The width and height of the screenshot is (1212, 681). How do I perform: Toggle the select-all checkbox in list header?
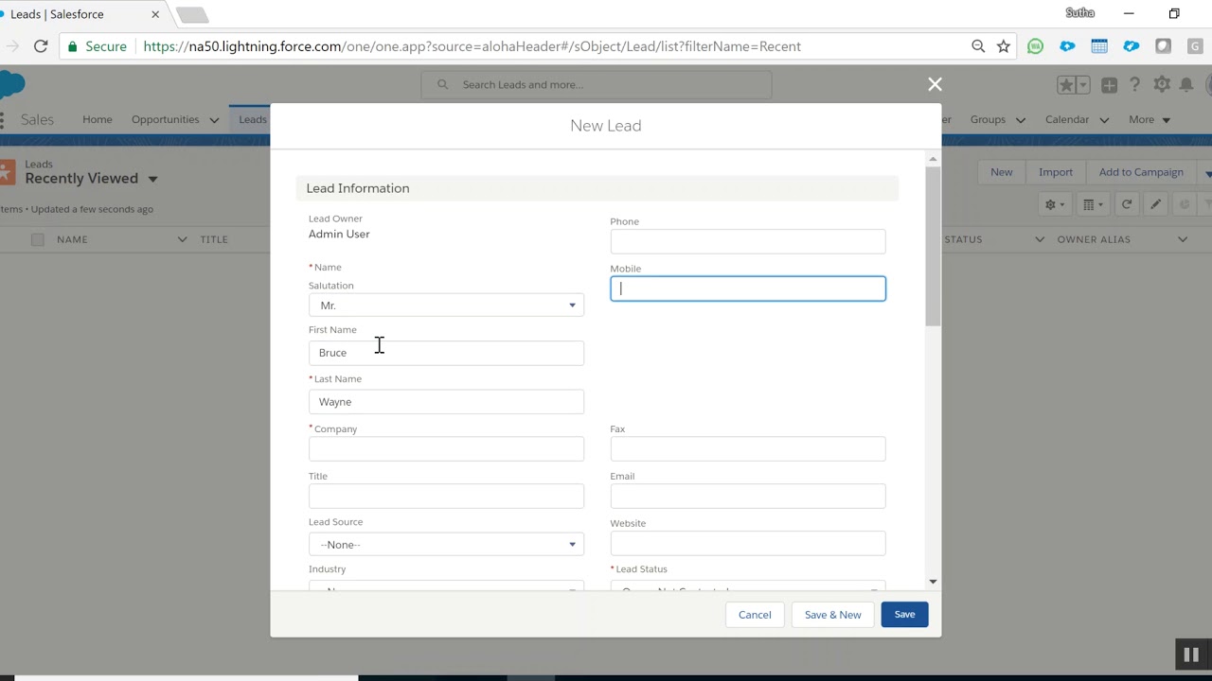37,239
